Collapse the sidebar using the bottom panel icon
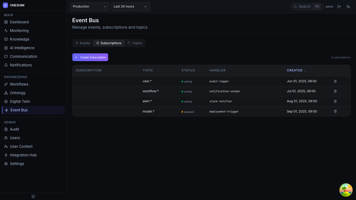The width and height of the screenshot is (356, 200). pyautogui.click(x=33, y=197)
